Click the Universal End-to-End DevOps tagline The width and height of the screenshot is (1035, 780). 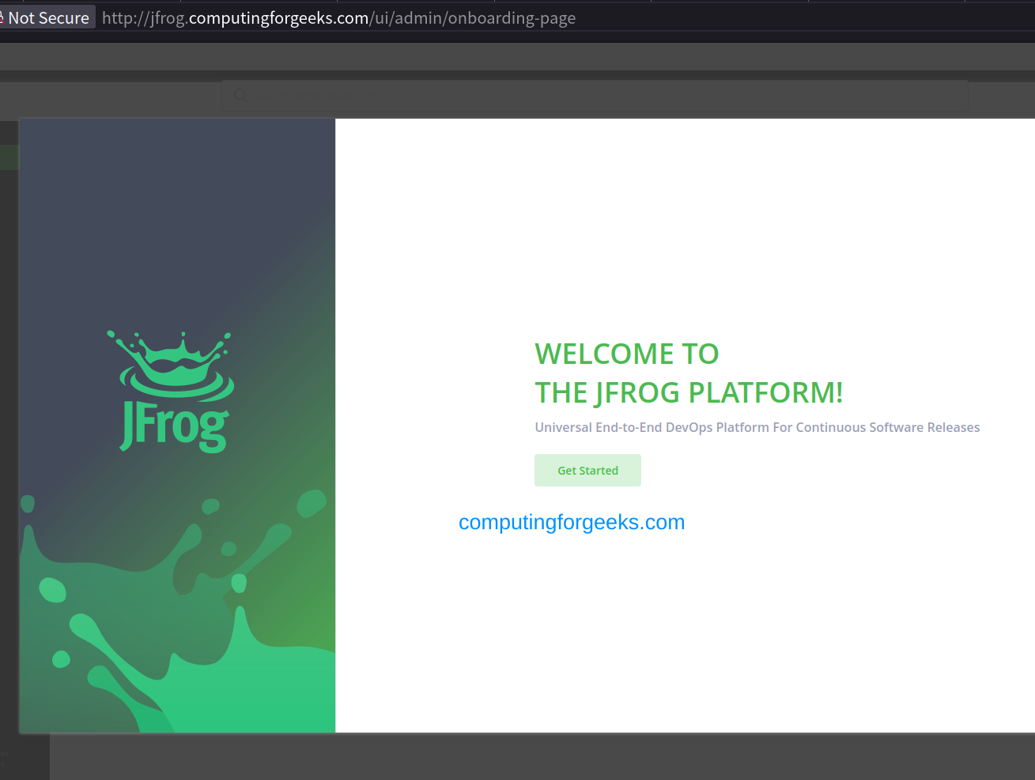click(x=757, y=427)
